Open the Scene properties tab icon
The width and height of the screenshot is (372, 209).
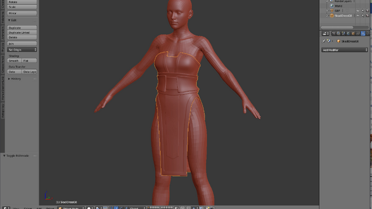[343, 34]
